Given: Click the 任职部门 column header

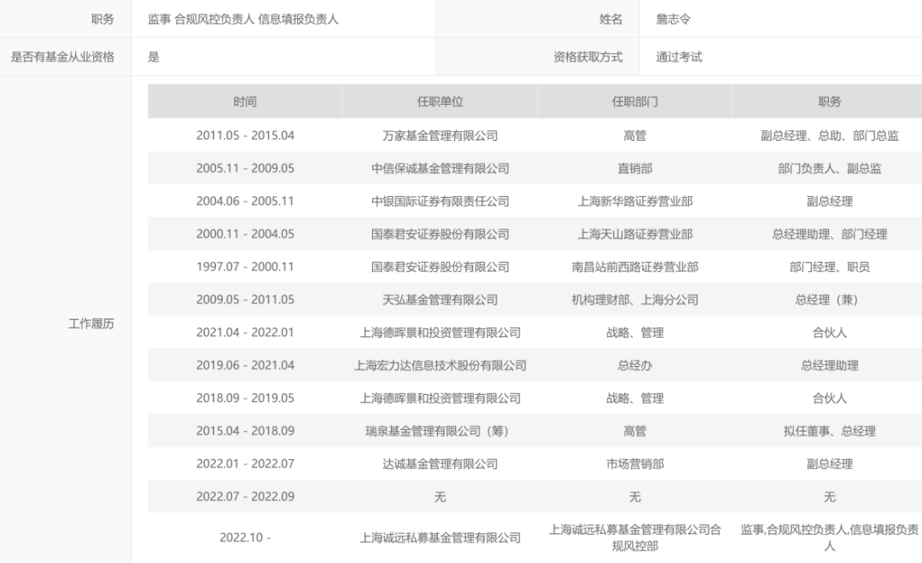Looking at the screenshot, I should pyautogui.click(x=635, y=102).
